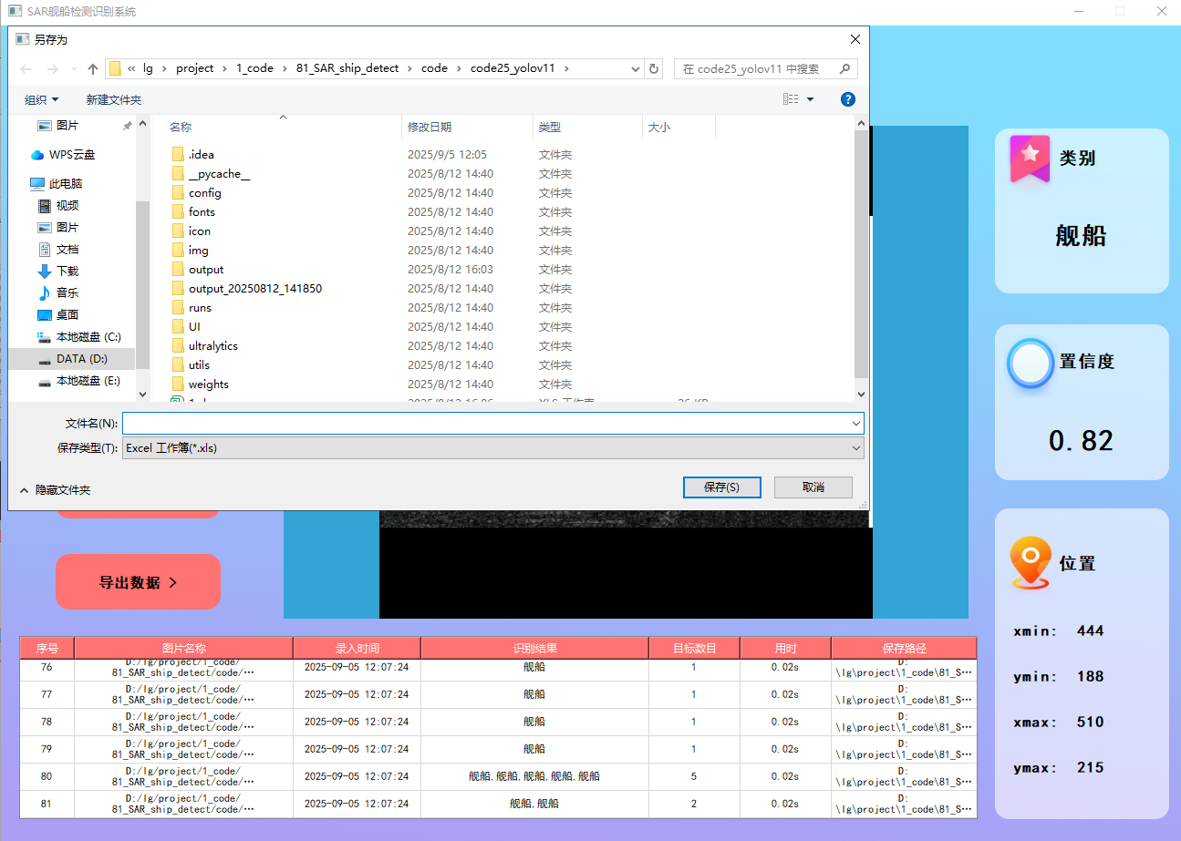
Task: Click 保存路径 results table header
Action: coord(904,649)
